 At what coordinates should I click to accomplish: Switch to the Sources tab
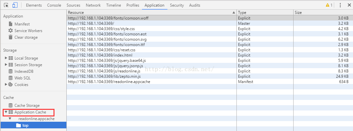click(73, 5)
